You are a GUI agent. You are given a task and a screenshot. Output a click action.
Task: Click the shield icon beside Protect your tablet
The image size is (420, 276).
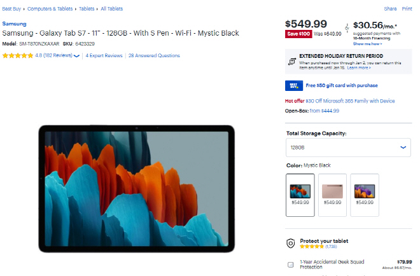click(x=291, y=244)
